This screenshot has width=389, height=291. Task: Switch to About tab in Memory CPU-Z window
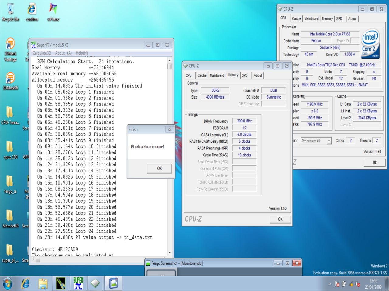258,75
